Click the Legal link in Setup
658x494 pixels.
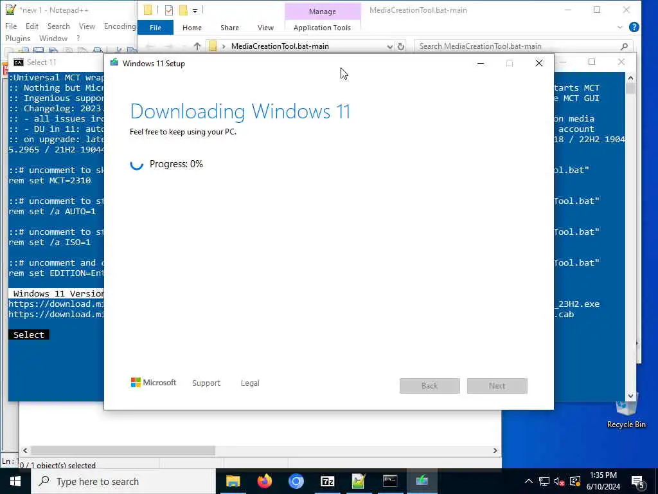(x=250, y=383)
